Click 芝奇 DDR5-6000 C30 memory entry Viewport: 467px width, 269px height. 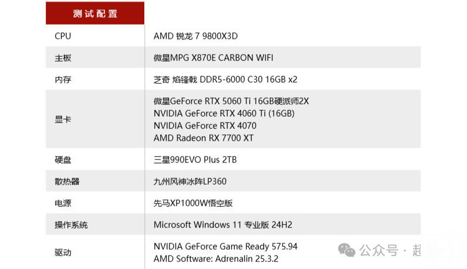coord(225,80)
